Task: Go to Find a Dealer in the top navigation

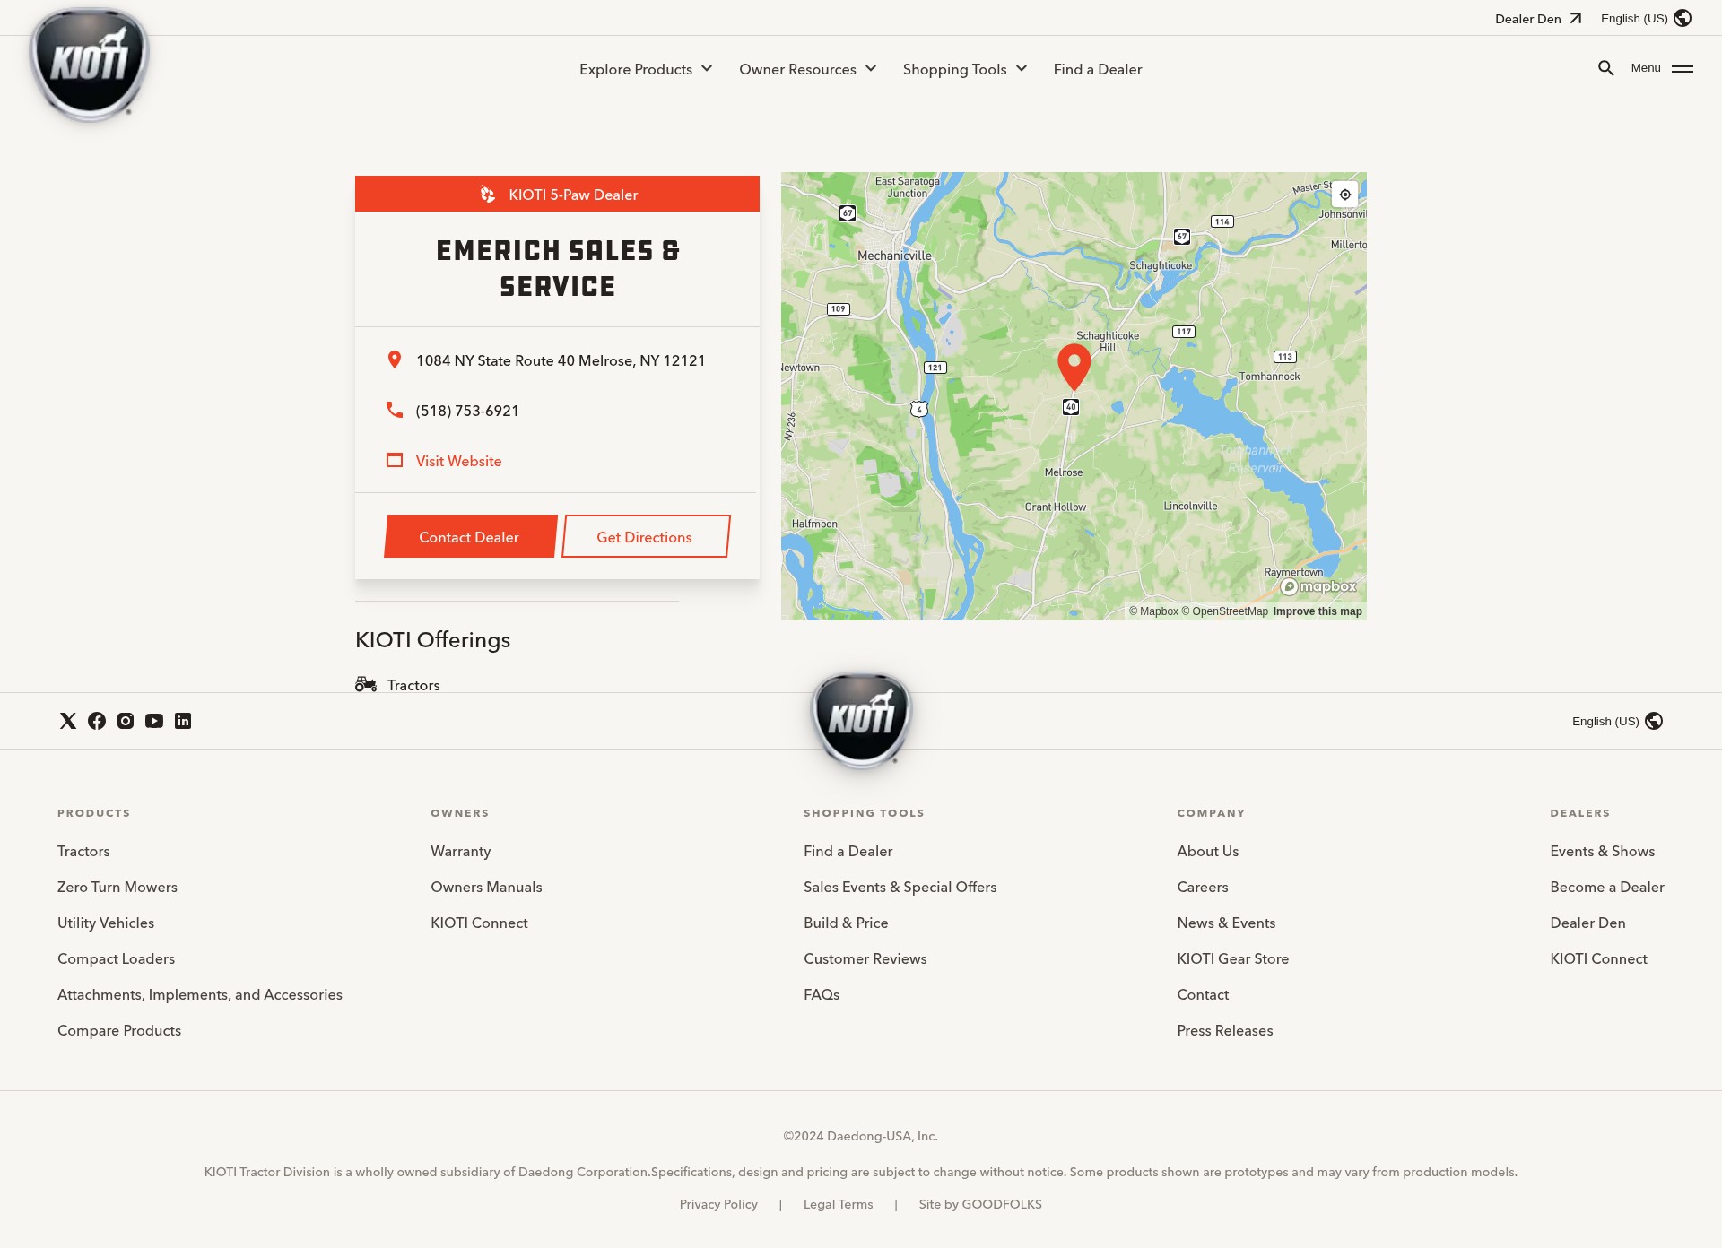Action: point(1098,69)
